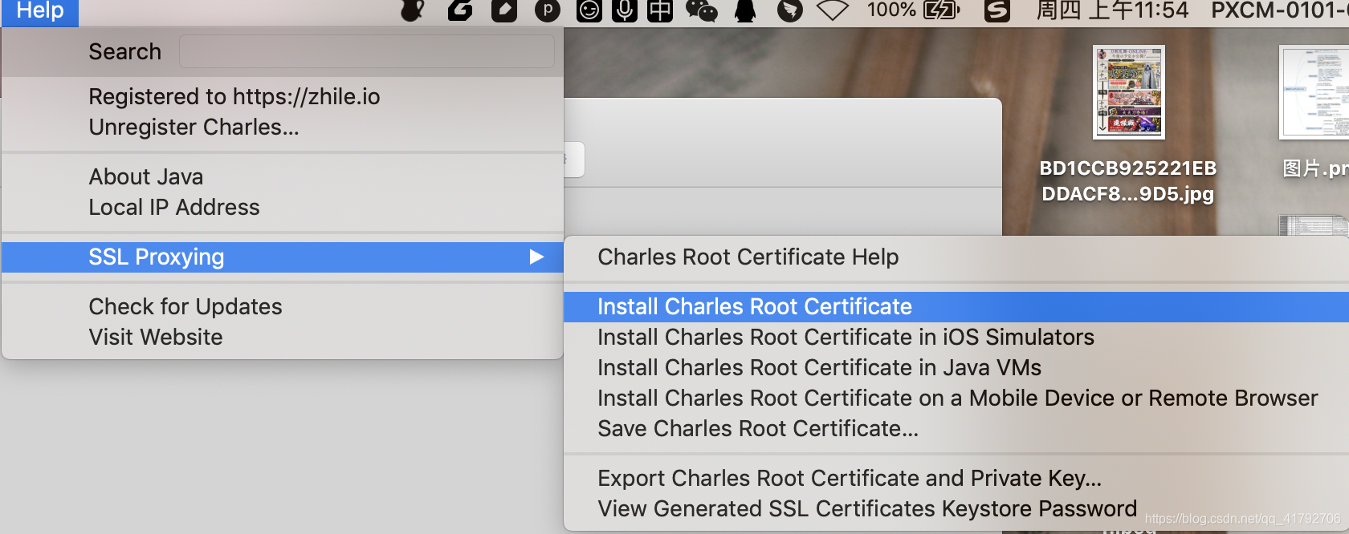Export Charles Root Certificate and Private Key
1349x534 pixels.
tap(850, 478)
